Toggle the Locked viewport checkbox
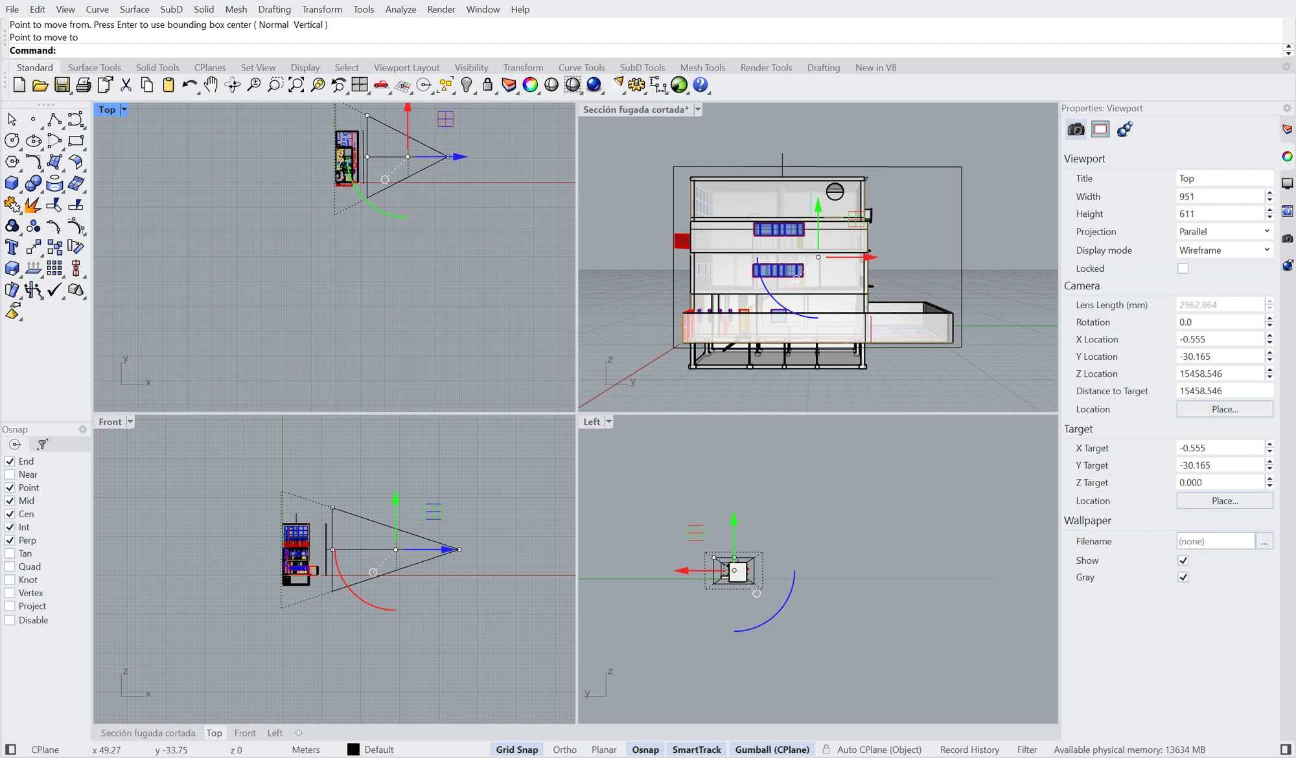 [1183, 269]
